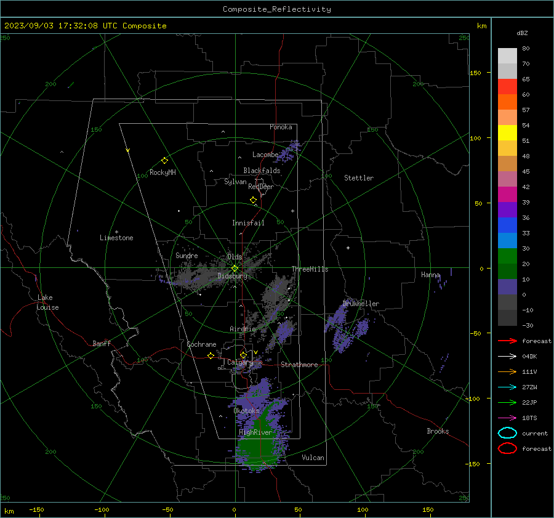Viewport: 554px width, 518px height.
Task: Select the red forecast ellipse legend icon
Action: tap(507, 448)
